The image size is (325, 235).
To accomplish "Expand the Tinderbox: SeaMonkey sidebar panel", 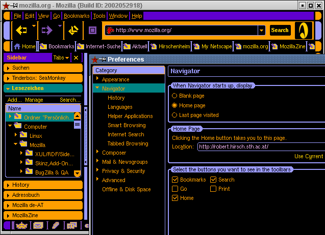I will 43,78.
